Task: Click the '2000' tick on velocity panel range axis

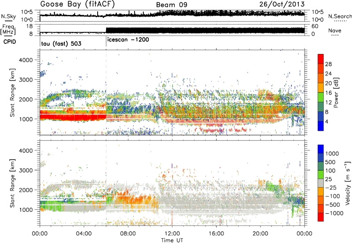Action: [x=26, y=190]
